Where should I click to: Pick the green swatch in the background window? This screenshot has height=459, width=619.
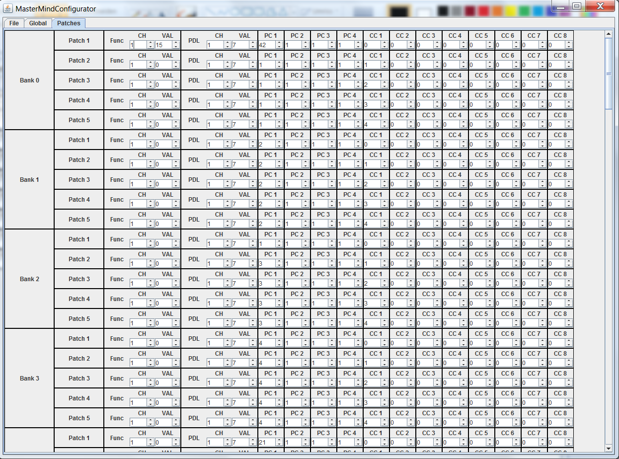pos(524,11)
